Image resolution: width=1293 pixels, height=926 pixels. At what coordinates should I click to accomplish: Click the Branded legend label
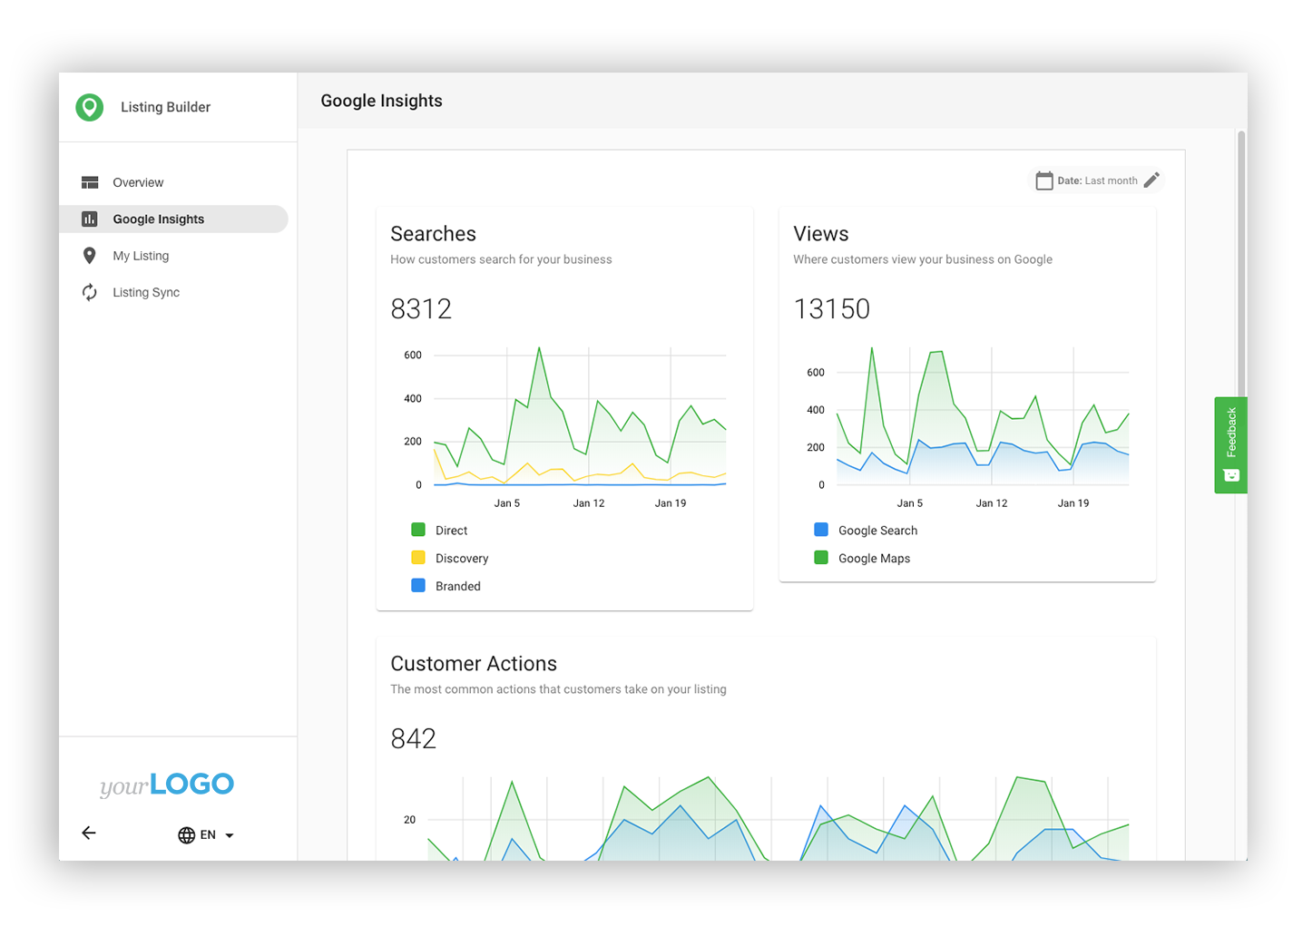(x=458, y=587)
